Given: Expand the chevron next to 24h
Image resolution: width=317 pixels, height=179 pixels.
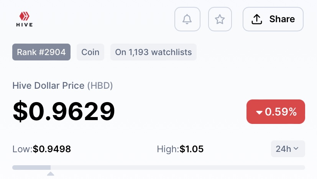Looking at the screenshot, I should click(x=296, y=148).
